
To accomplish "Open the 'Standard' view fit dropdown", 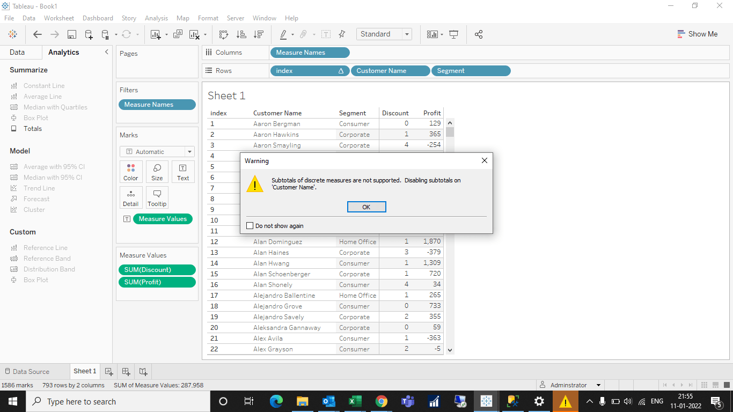I will pos(406,34).
